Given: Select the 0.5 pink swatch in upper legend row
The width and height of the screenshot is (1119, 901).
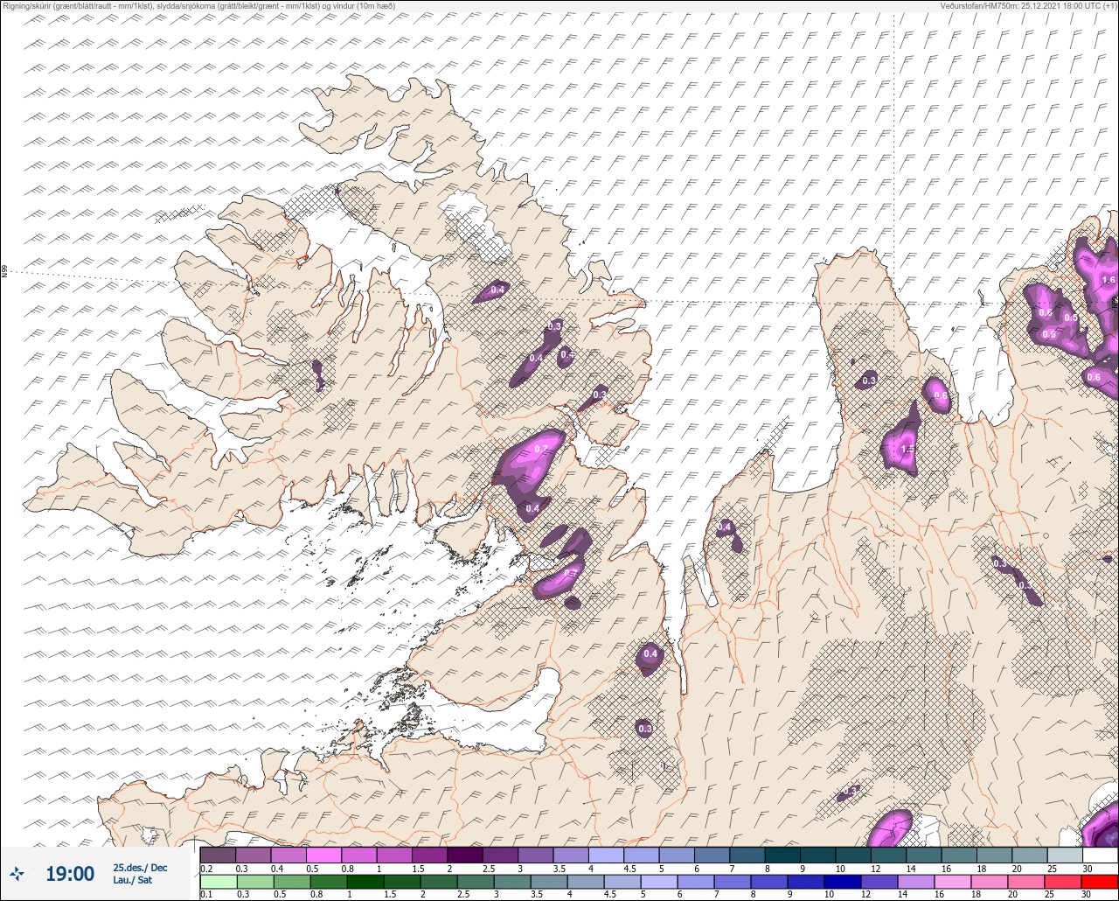Looking at the screenshot, I should pos(323,855).
